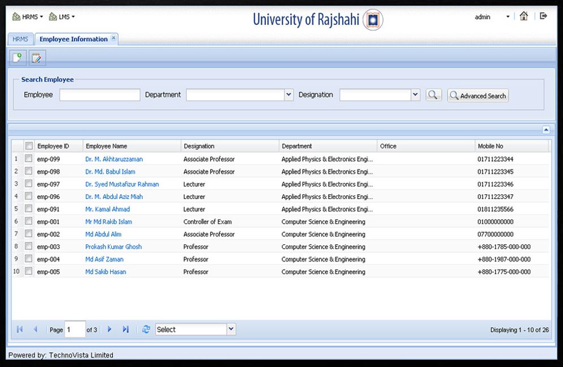Open Prokash Kumar Ghosh employee link
This screenshot has width=563, height=367.
pos(114,247)
